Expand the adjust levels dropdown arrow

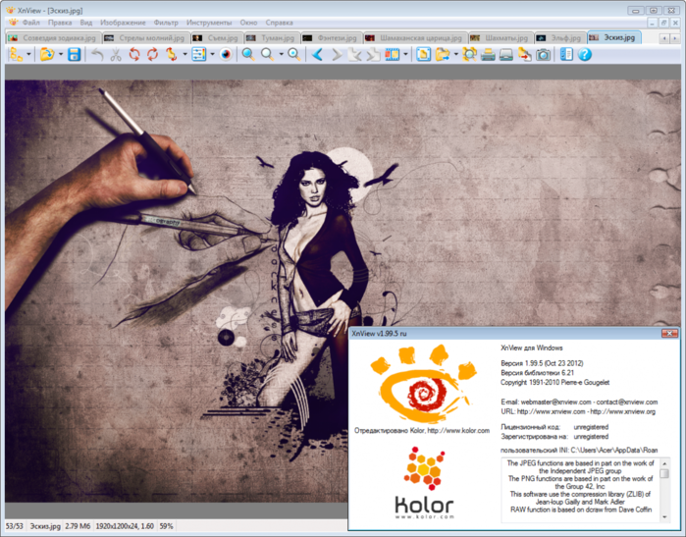(212, 55)
